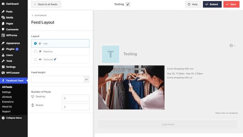Click the Feed Height input field
The image size is (243, 137).
pyautogui.click(x=58, y=79)
